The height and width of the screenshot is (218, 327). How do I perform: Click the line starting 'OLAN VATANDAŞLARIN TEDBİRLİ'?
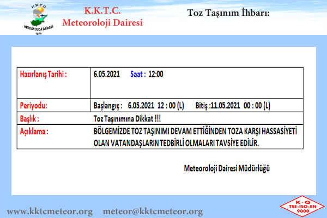click(176, 143)
